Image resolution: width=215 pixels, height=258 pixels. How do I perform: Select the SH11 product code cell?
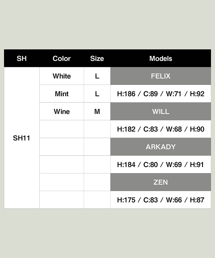tap(21, 138)
